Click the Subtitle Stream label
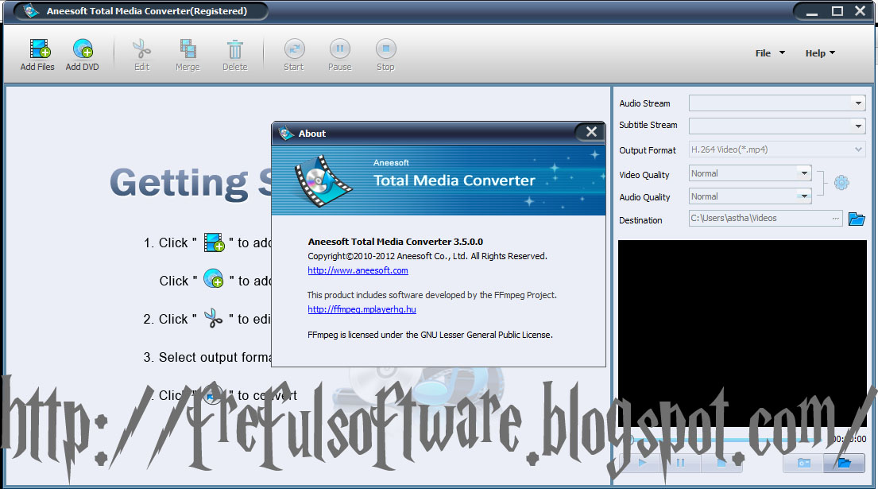 pyautogui.click(x=648, y=126)
